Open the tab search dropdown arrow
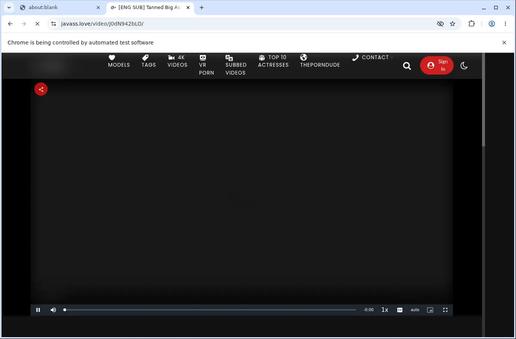This screenshot has height=339, width=516. click(9, 7)
